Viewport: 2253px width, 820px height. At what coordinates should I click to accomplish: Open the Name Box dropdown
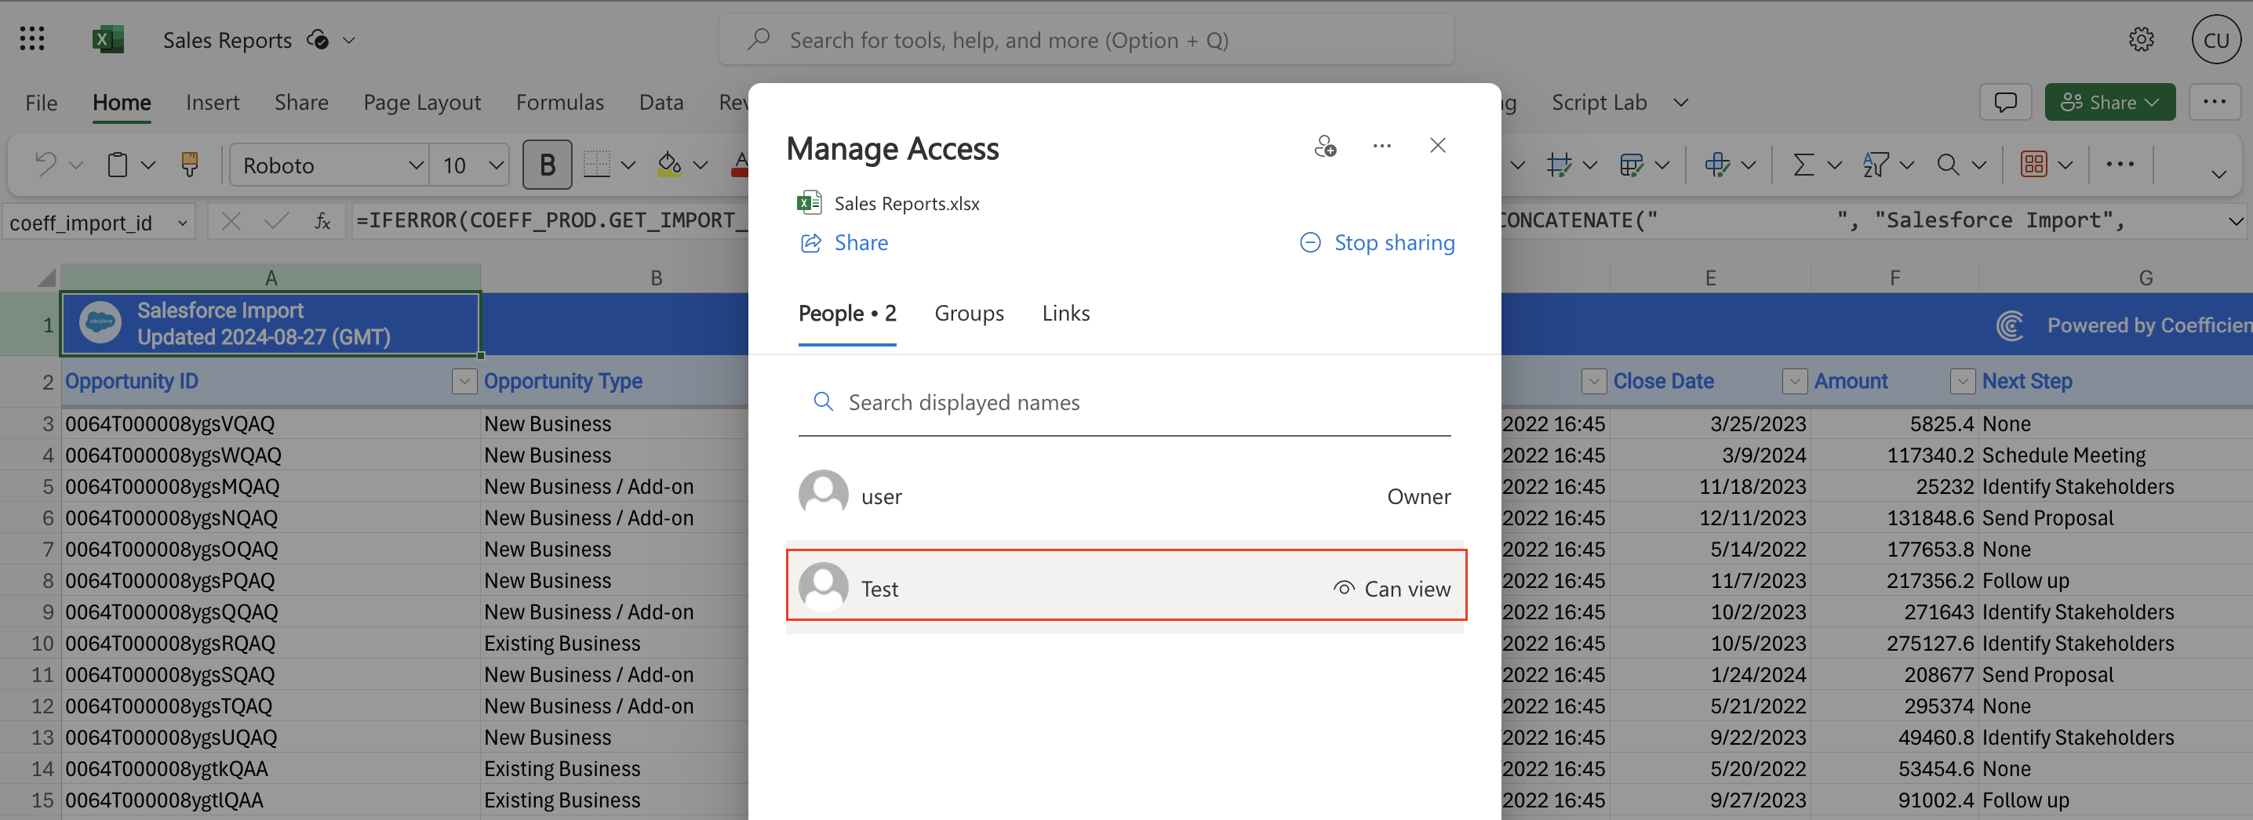(182, 223)
